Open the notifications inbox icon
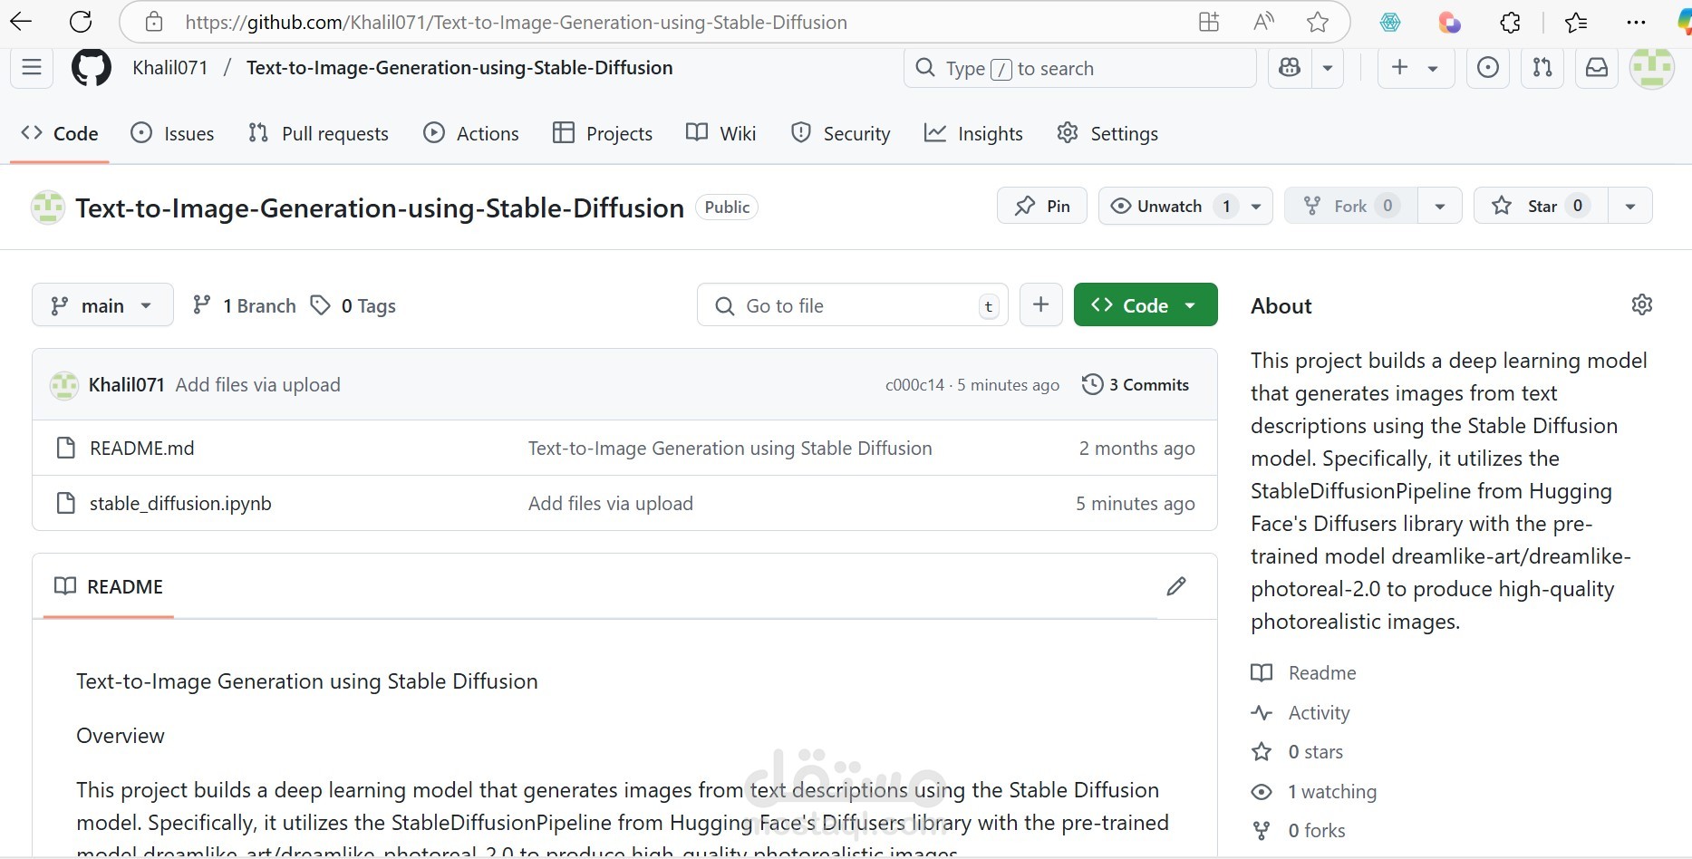Image resolution: width=1692 pixels, height=859 pixels. tap(1597, 68)
